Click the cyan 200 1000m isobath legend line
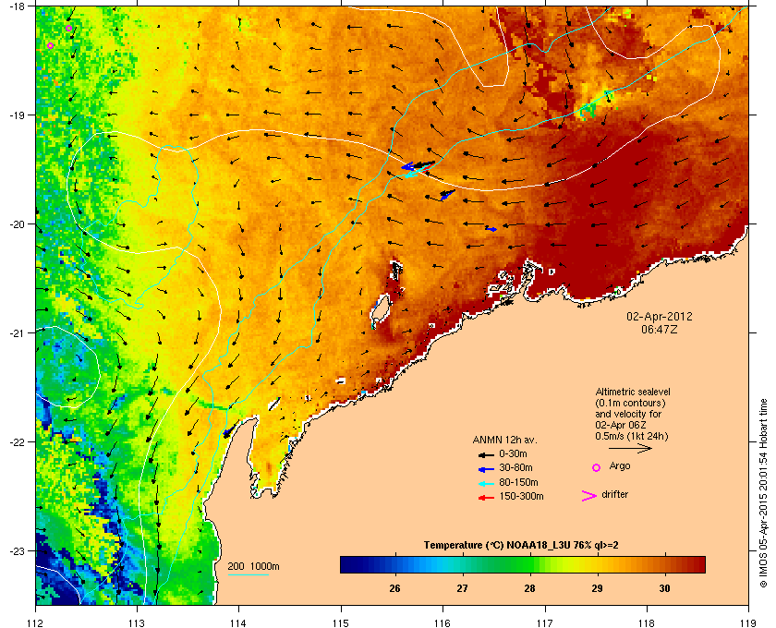Viewport: 776px width, 628px height. pyautogui.click(x=249, y=575)
